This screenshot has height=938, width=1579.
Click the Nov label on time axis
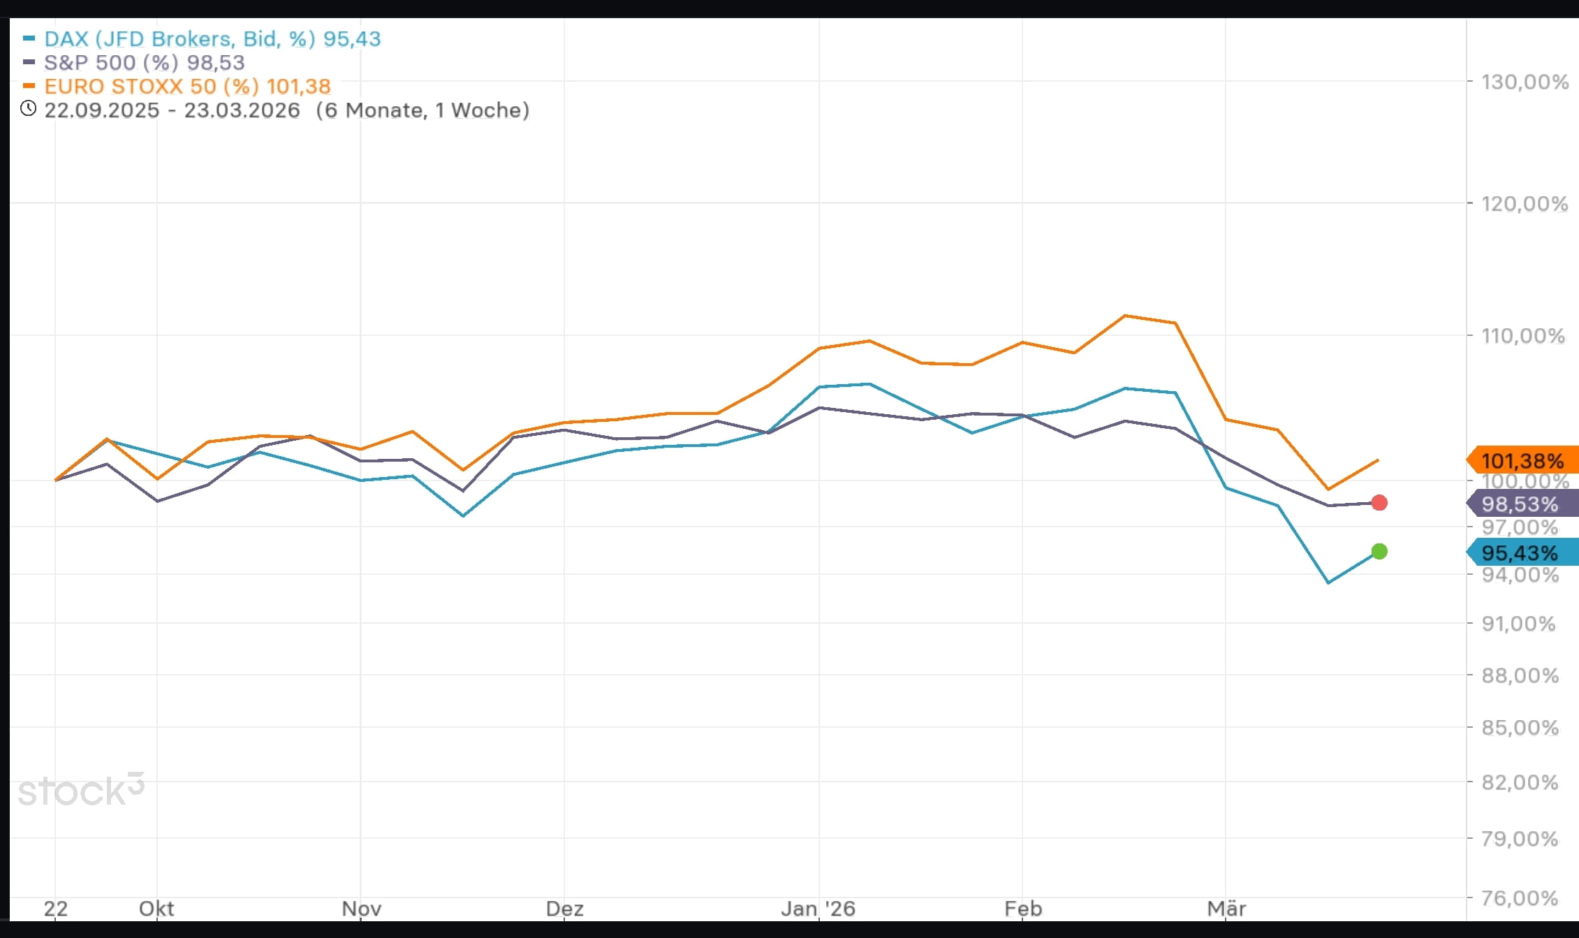point(361,909)
